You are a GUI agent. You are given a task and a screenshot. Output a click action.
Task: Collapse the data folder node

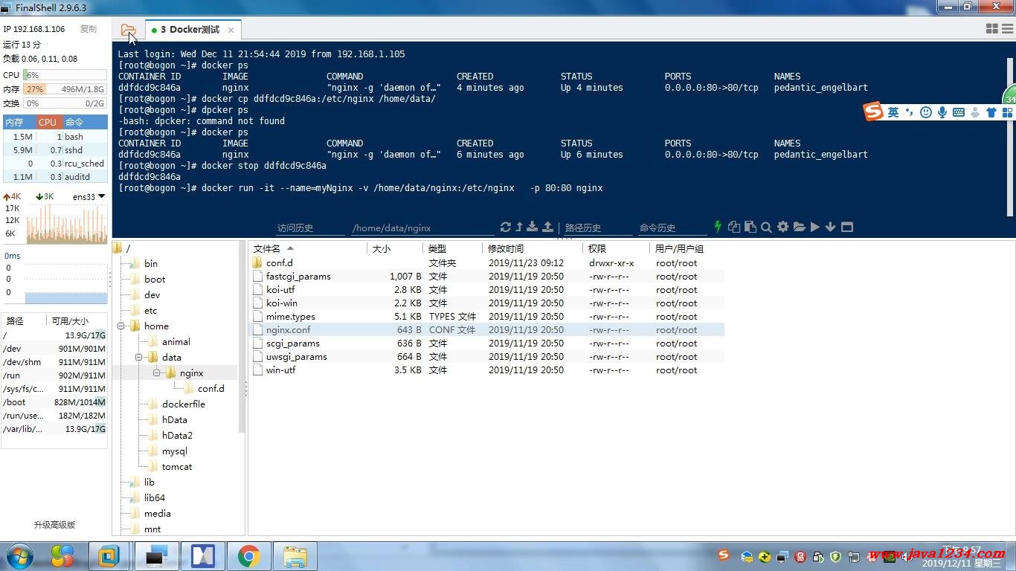[x=138, y=358]
